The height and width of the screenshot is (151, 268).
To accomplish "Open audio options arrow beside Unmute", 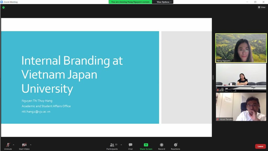I will point(14,145).
